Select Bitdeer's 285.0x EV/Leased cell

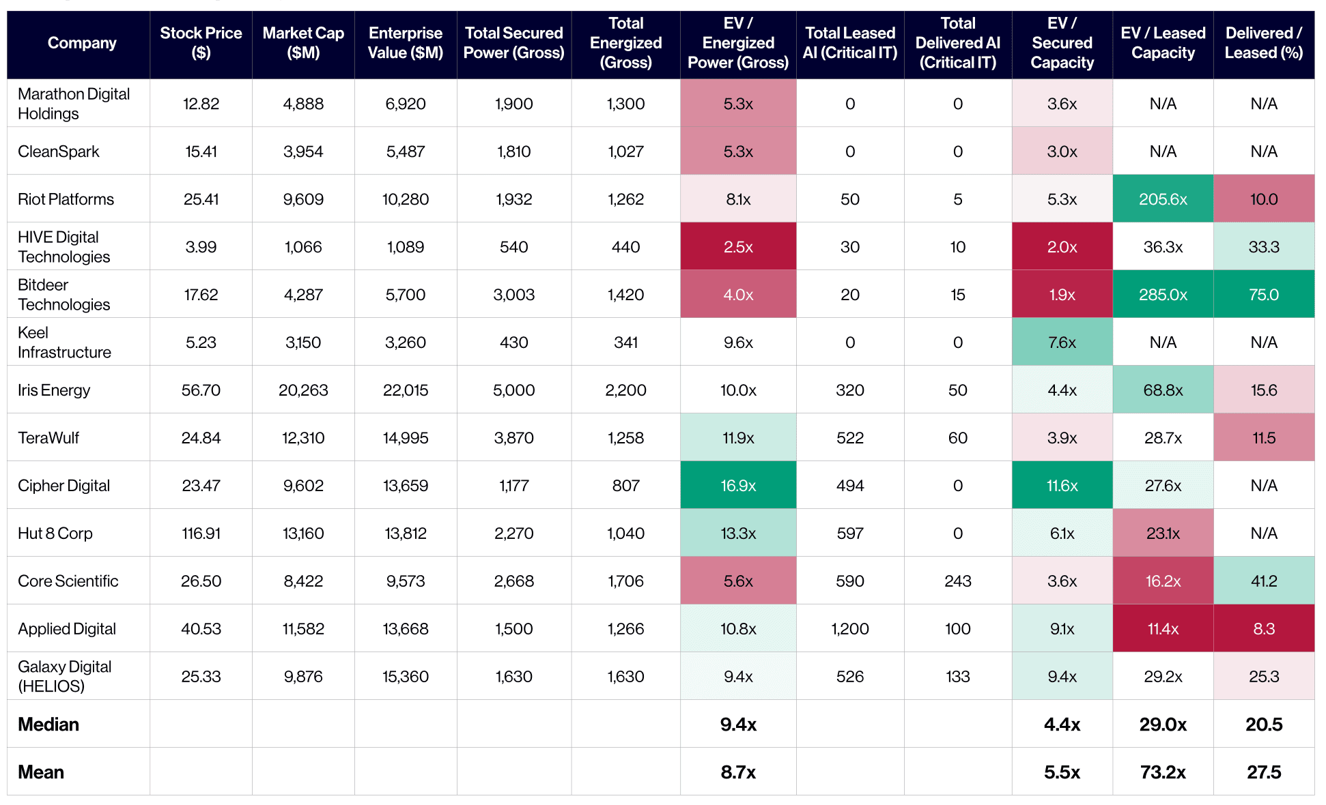pyautogui.click(x=1163, y=294)
